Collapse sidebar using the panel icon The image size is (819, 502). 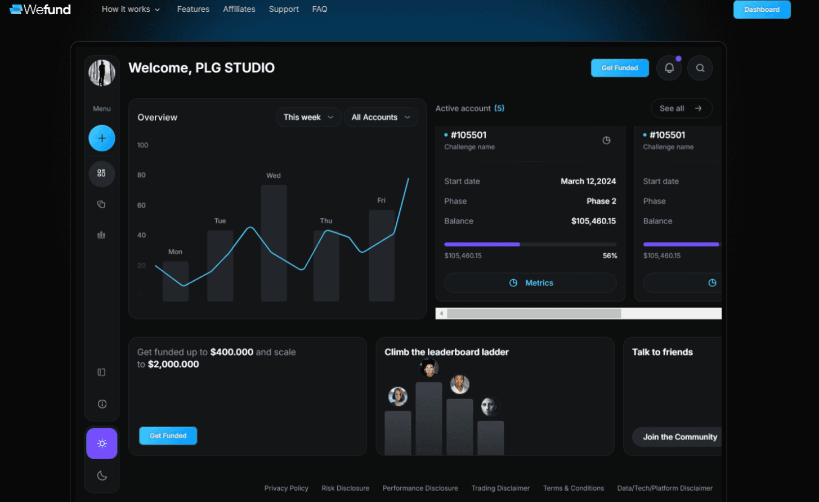102,372
